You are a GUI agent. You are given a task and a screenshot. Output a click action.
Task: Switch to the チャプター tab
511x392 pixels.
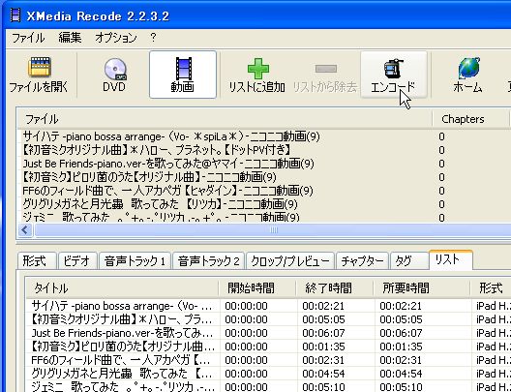(x=362, y=261)
